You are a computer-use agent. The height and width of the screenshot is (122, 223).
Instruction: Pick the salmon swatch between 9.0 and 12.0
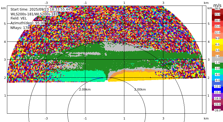217,35
